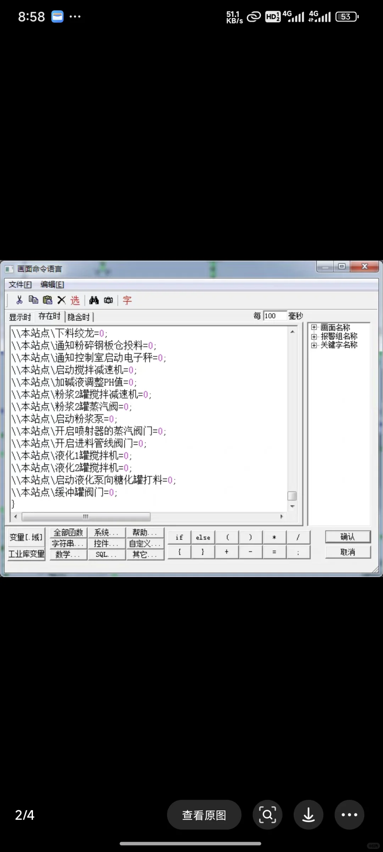Click the replace icon beside binoculars
Viewport: 383px width, 852px height.
(108, 300)
